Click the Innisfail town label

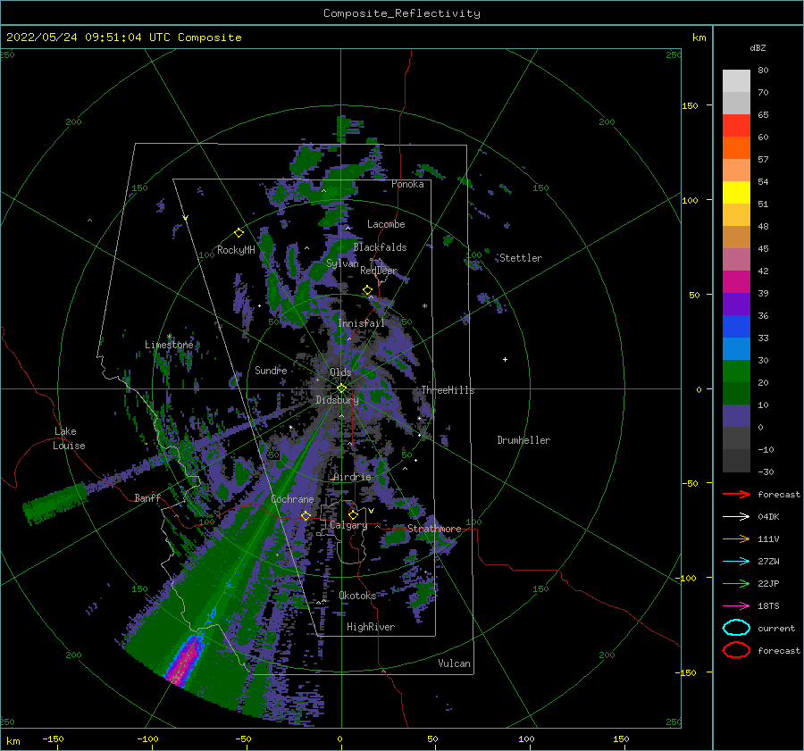coord(361,323)
